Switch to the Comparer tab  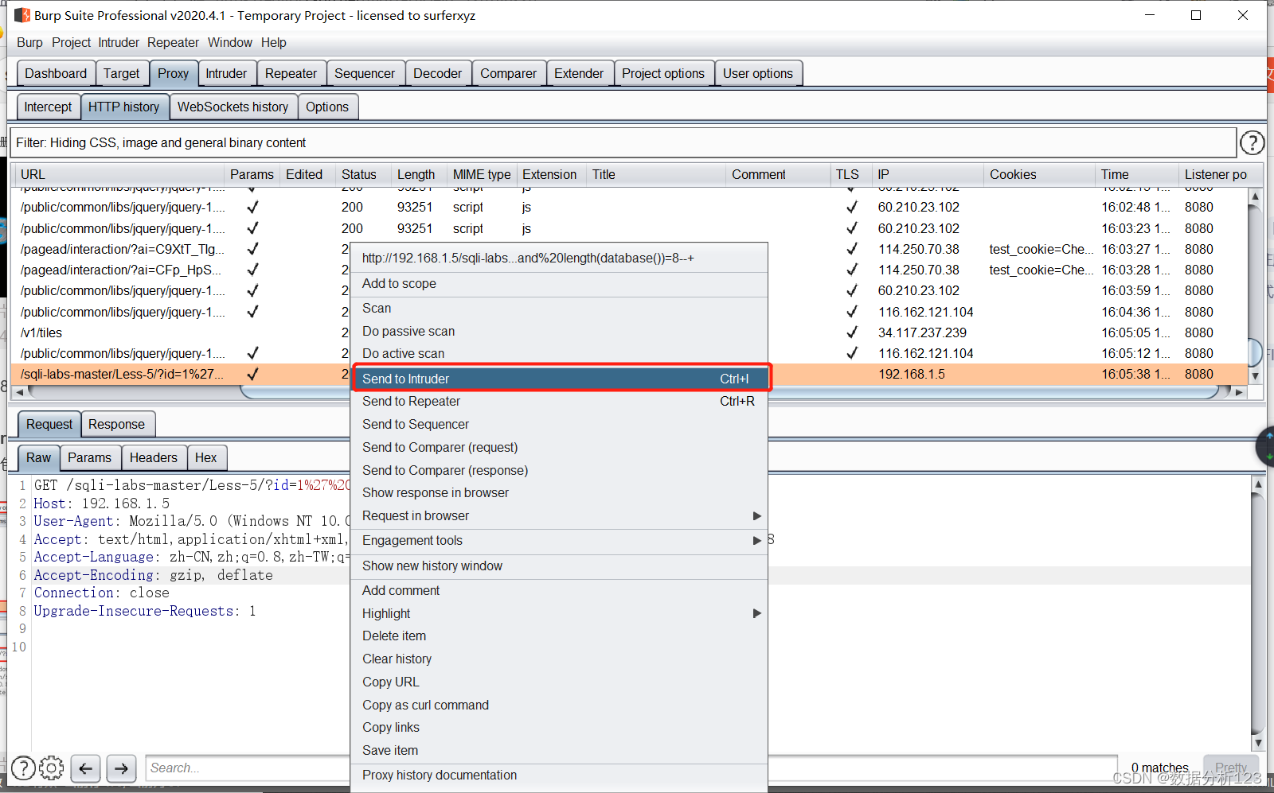pos(508,74)
